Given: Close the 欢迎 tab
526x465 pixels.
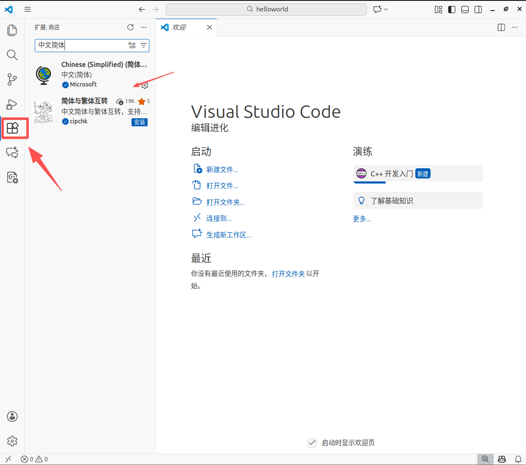Looking at the screenshot, I should pyautogui.click(x=210, y=27).
